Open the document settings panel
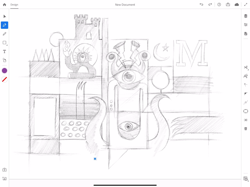250x187 pixels. [x=246, y=34]
